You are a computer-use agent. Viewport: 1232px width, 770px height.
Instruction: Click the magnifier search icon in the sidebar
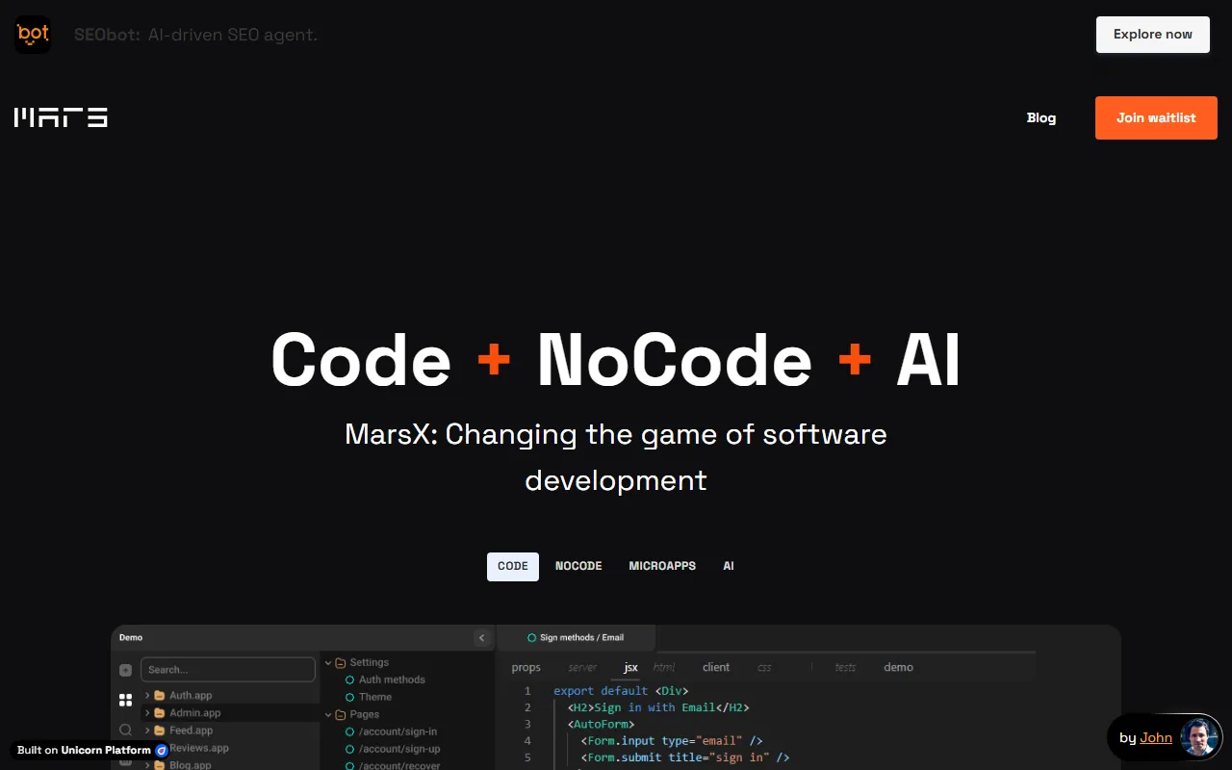pos(125,731)
